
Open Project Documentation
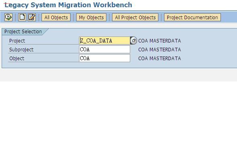click(192, 18)
